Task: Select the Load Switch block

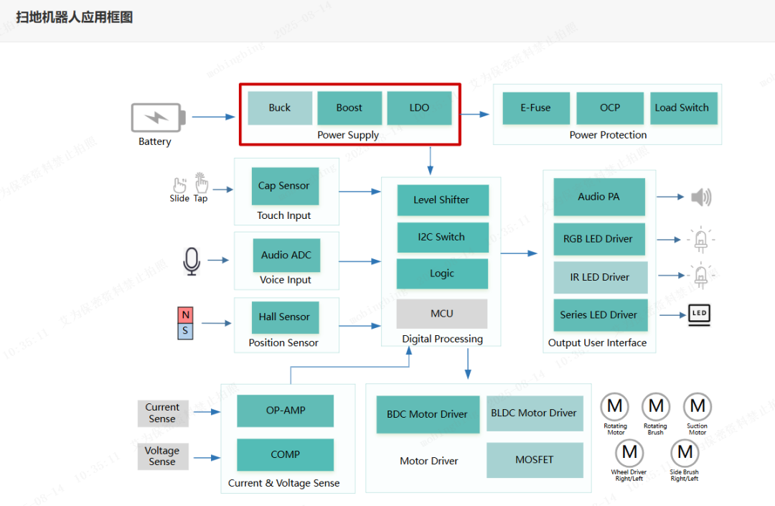Action: coord(682,108)
